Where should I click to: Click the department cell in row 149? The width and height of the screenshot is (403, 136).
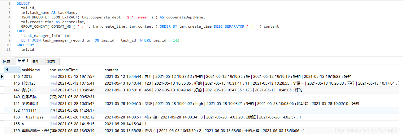coord(53,97)
